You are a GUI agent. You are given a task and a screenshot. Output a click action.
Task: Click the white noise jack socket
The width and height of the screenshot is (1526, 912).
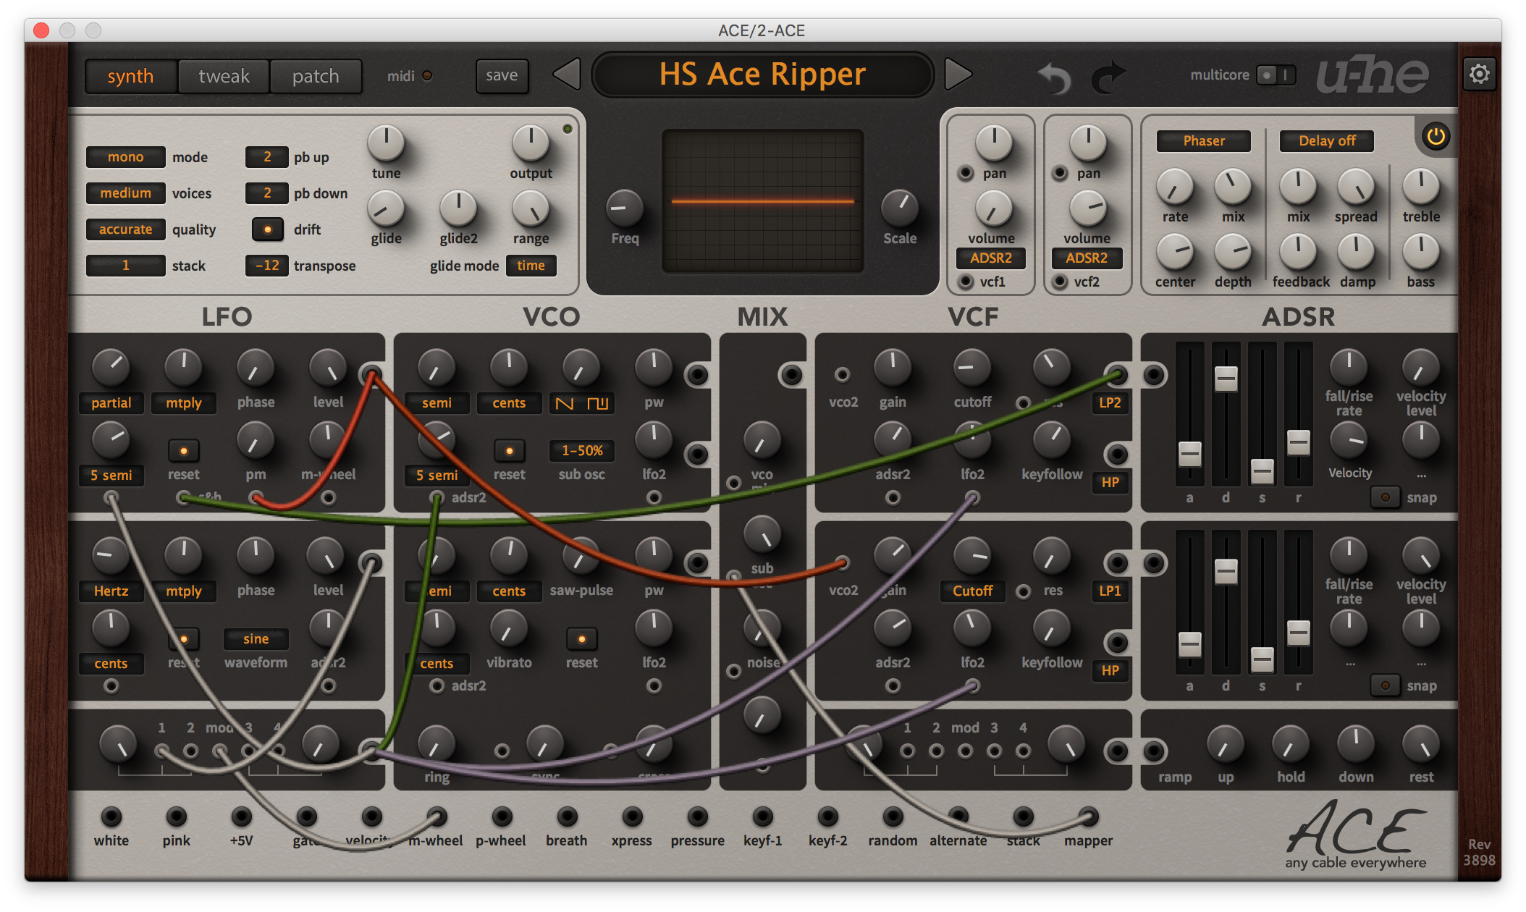[x=111, y=816]
